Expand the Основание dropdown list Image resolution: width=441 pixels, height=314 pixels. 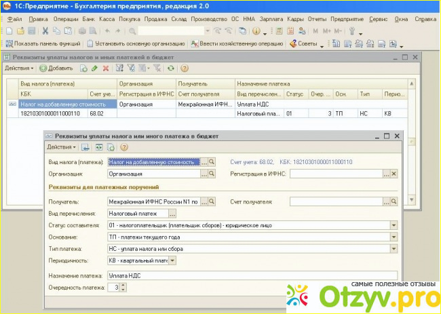point(393,237)
